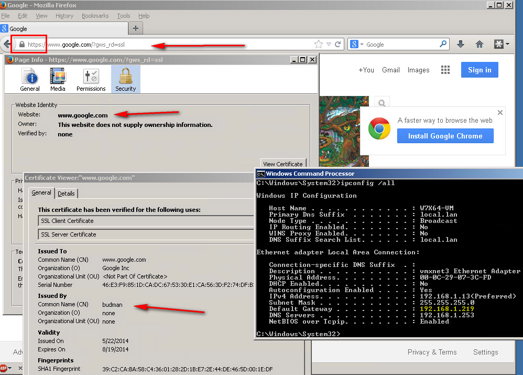Go to the home page via house icon
Viewport: 523px width, 375px height.
coord(480,44)
